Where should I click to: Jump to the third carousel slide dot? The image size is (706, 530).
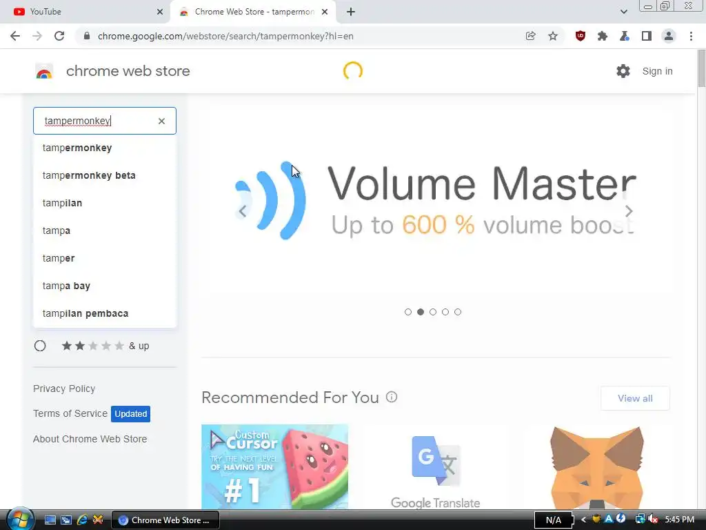[433, 312]
